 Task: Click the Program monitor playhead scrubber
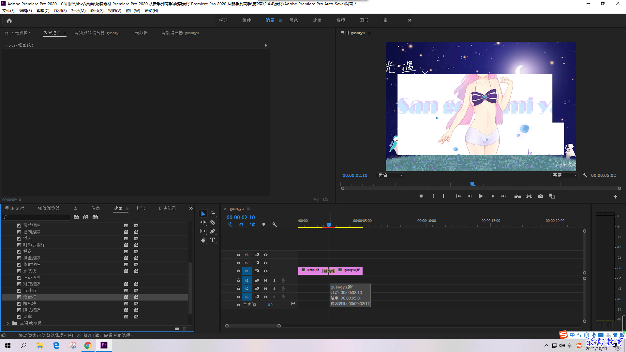point(473,184)
